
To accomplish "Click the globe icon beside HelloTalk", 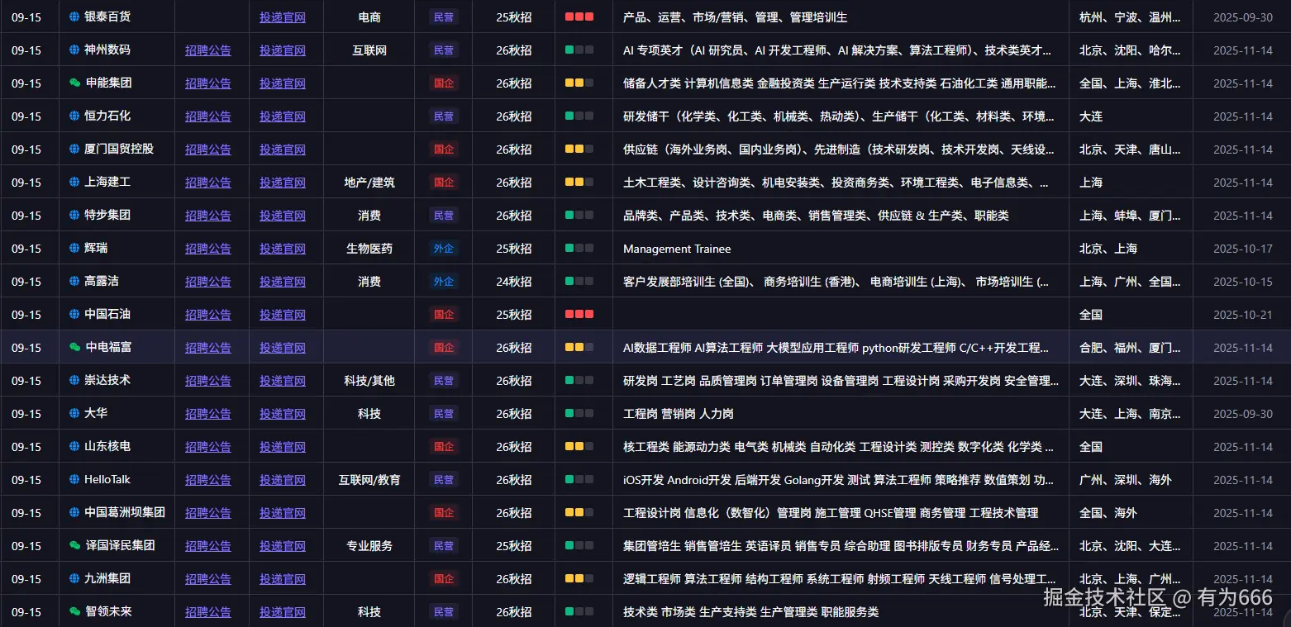I will coord(74,479).
